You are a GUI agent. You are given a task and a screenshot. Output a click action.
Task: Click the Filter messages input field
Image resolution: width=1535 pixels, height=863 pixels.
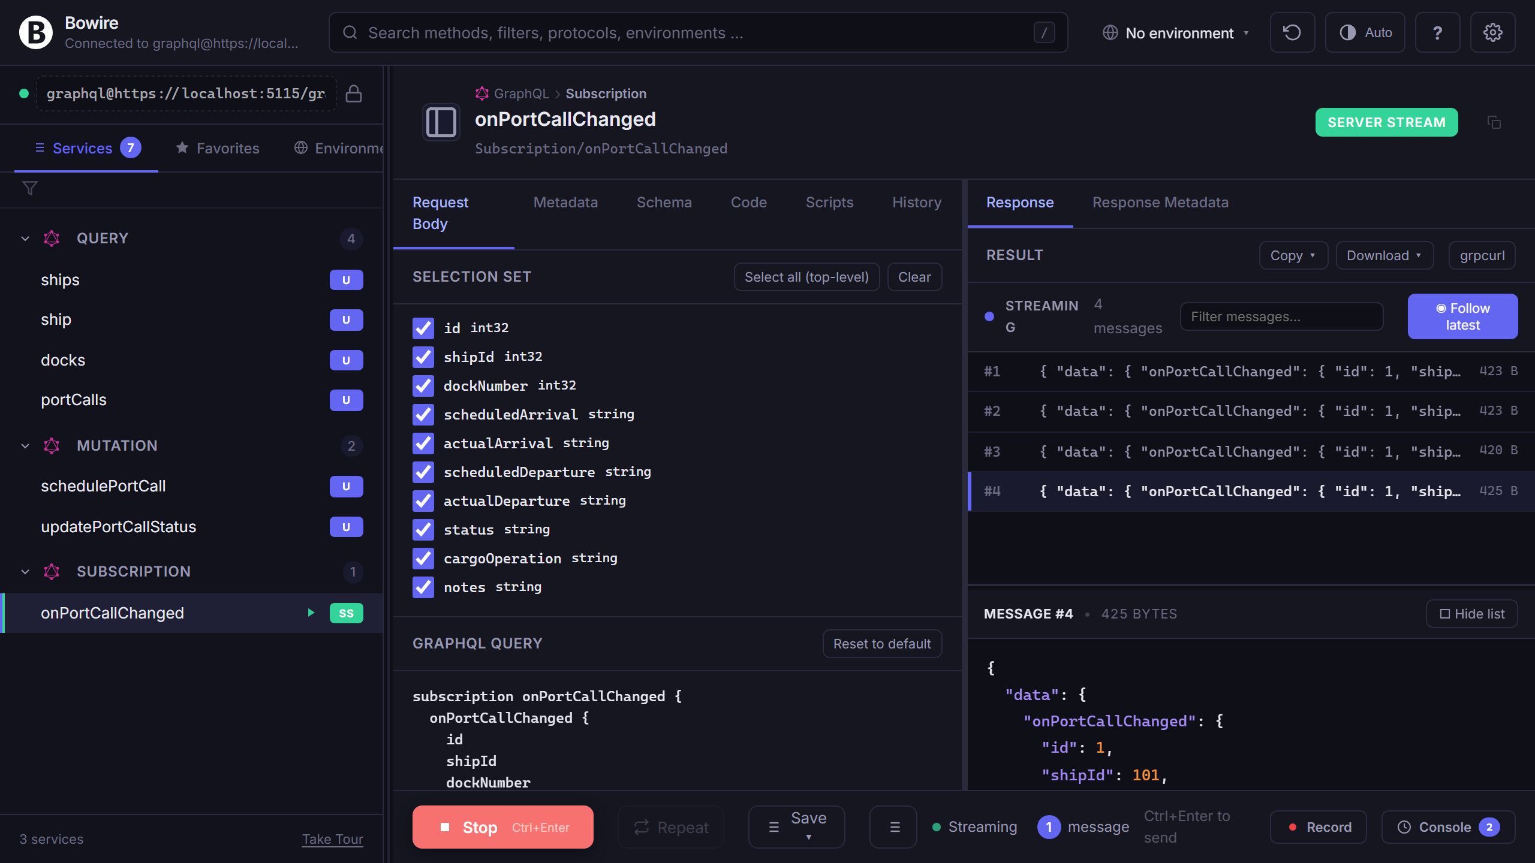click(x=1281, y=316)
